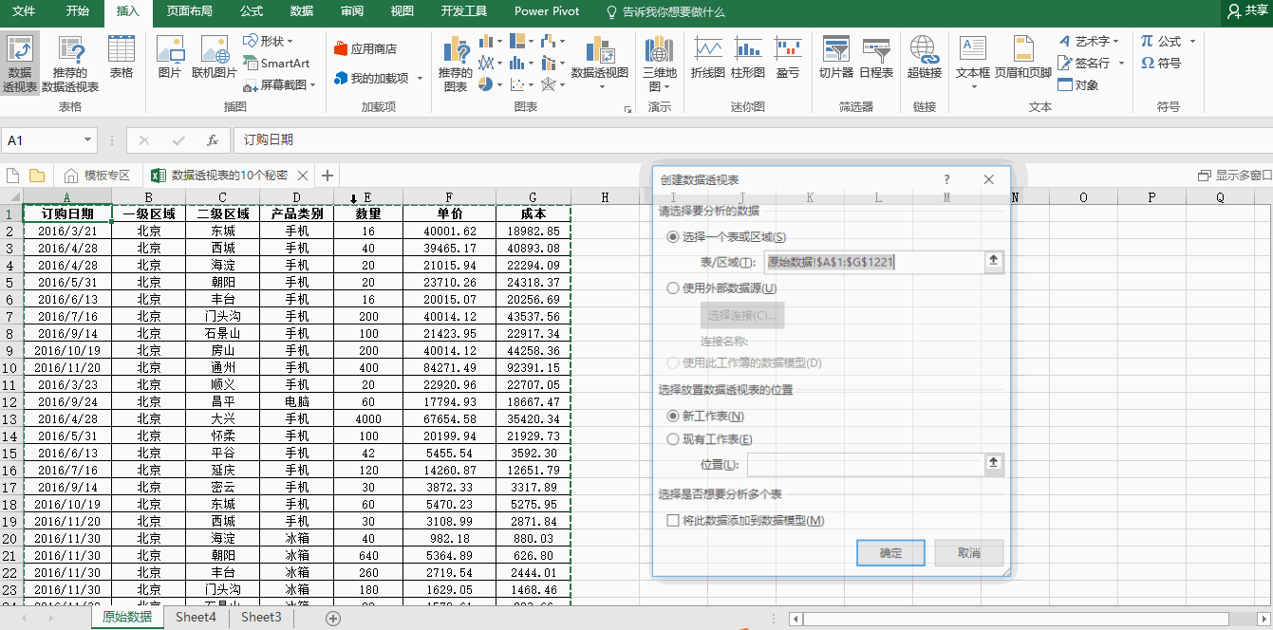
Task: Click the 日程表 (Timeline) filter icon
Action: [875, 57]
